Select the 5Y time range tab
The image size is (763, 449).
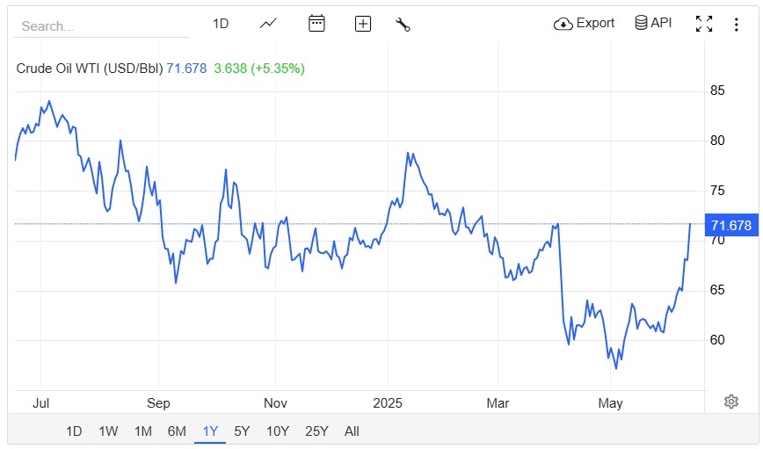(242, 431)
